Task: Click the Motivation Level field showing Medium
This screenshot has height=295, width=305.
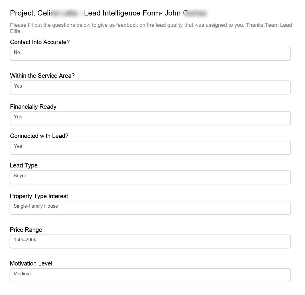Action: point(150,275)
